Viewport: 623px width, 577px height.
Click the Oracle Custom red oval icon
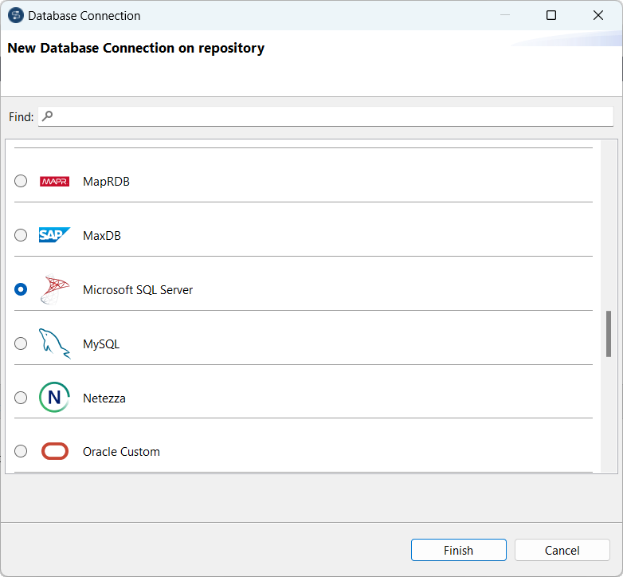(54, 452)
